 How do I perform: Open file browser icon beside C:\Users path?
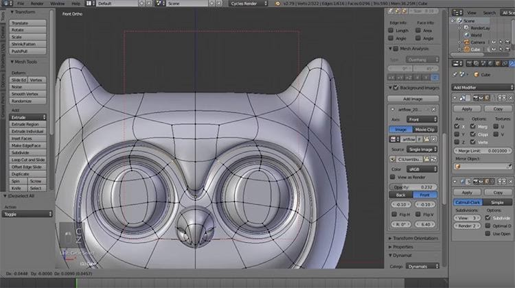(426, 159)
